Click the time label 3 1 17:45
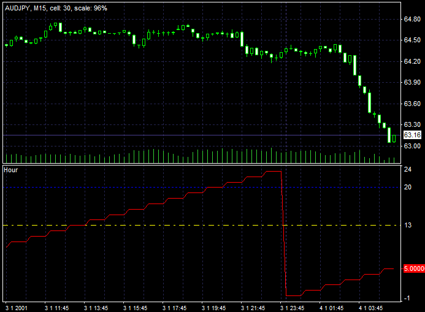Image resolution: width=425 pixels, height=312 pixels. coord(175,308)
